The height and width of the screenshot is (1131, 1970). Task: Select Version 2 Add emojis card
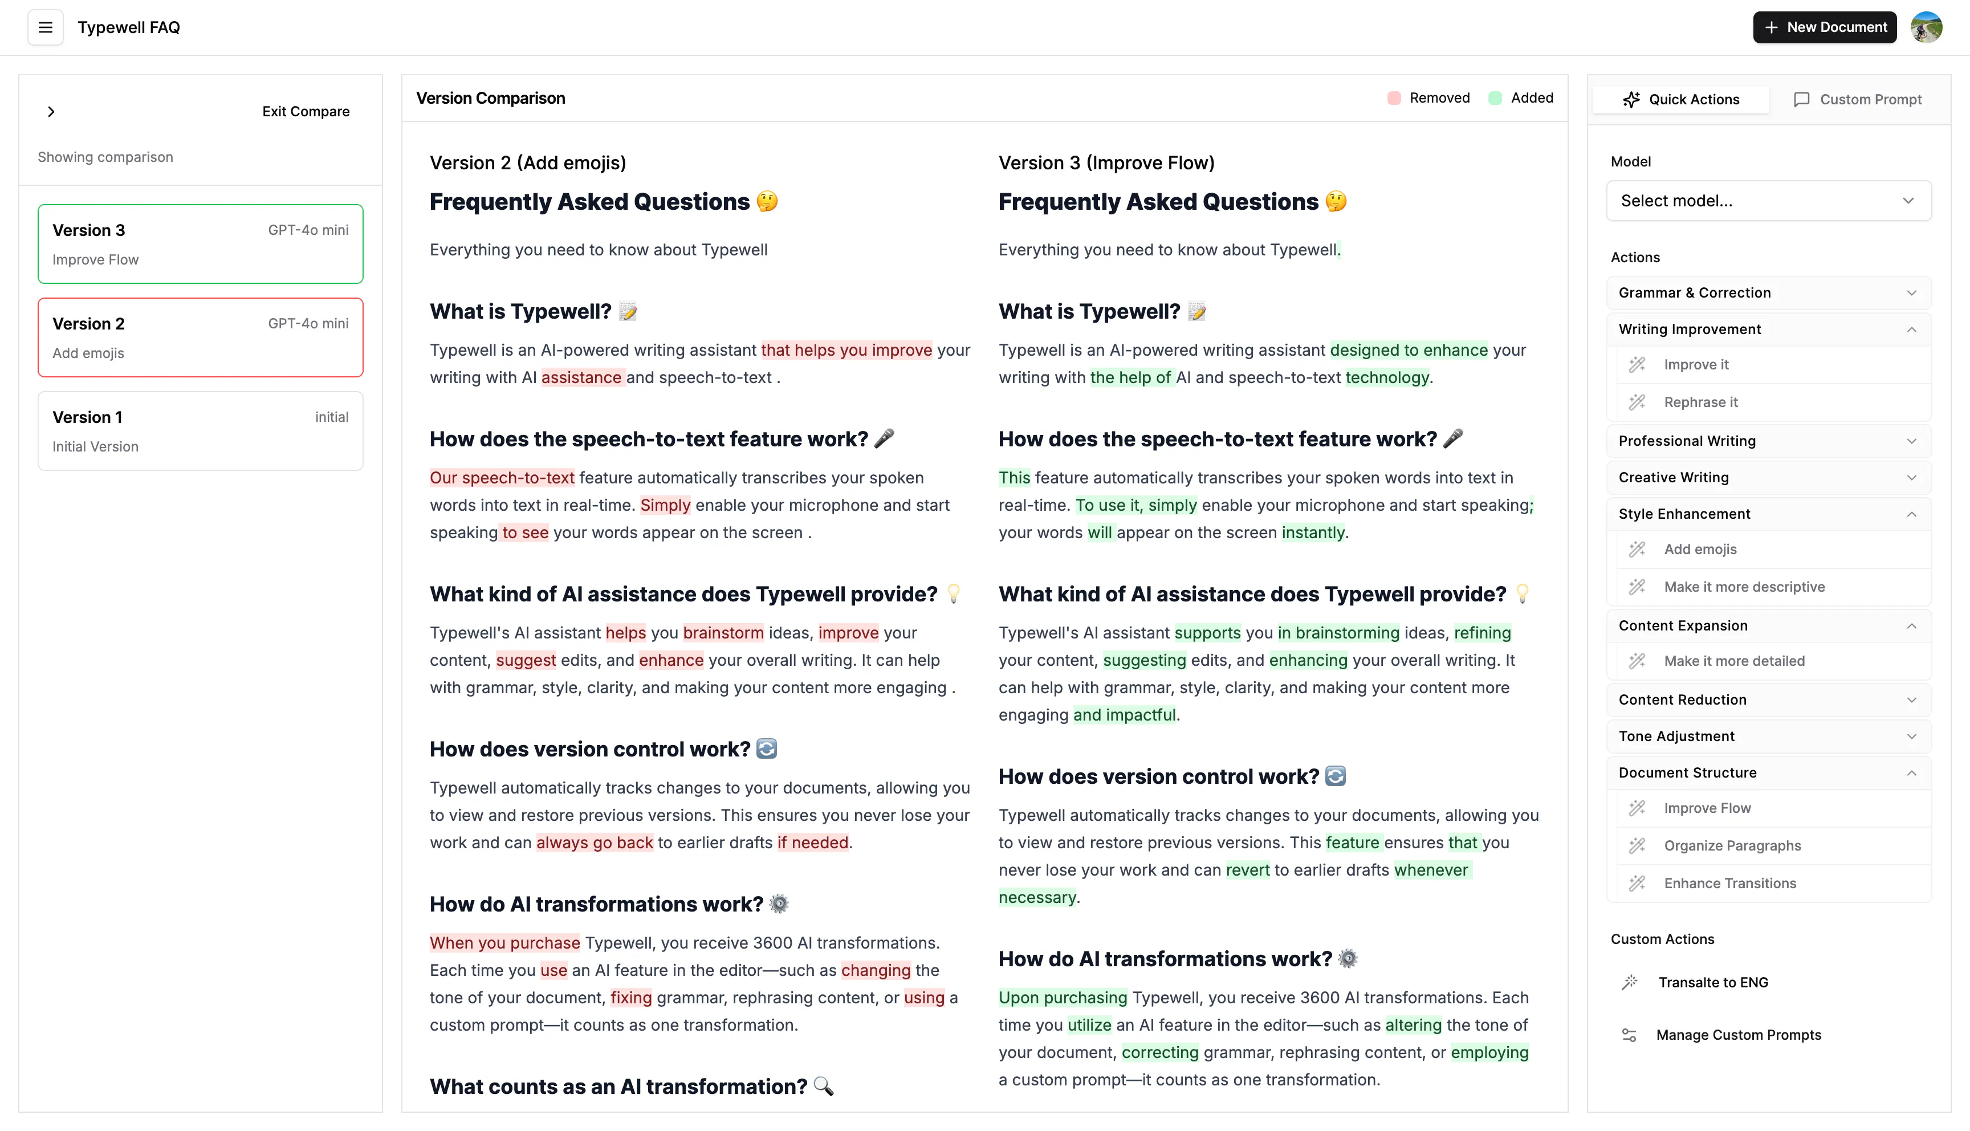tap(200, 337)
